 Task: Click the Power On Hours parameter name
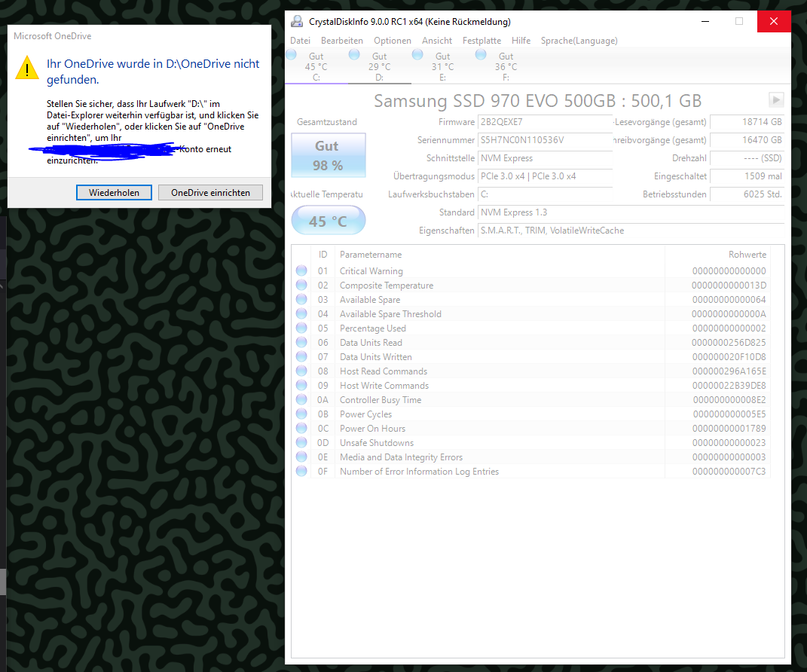(373, 428)
